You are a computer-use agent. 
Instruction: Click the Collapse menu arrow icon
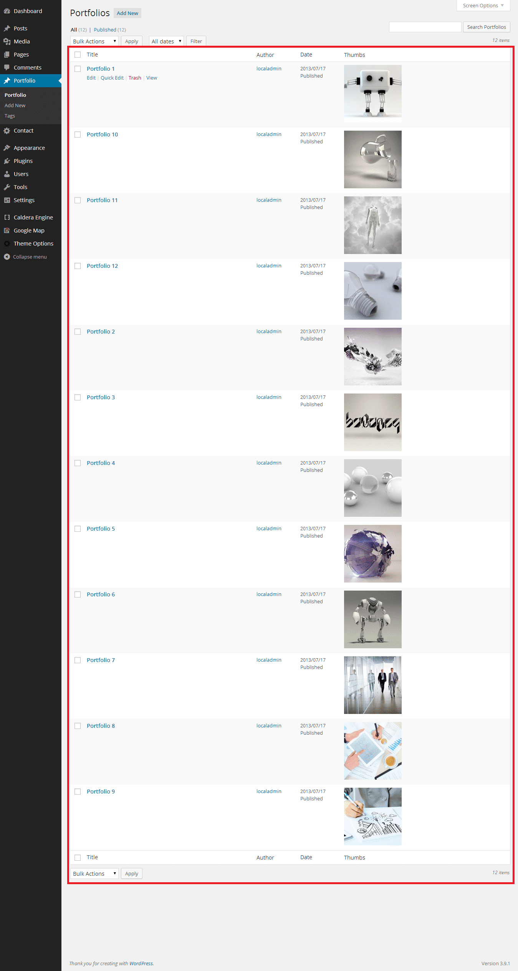pyautogui.click(x=7, y=257)
